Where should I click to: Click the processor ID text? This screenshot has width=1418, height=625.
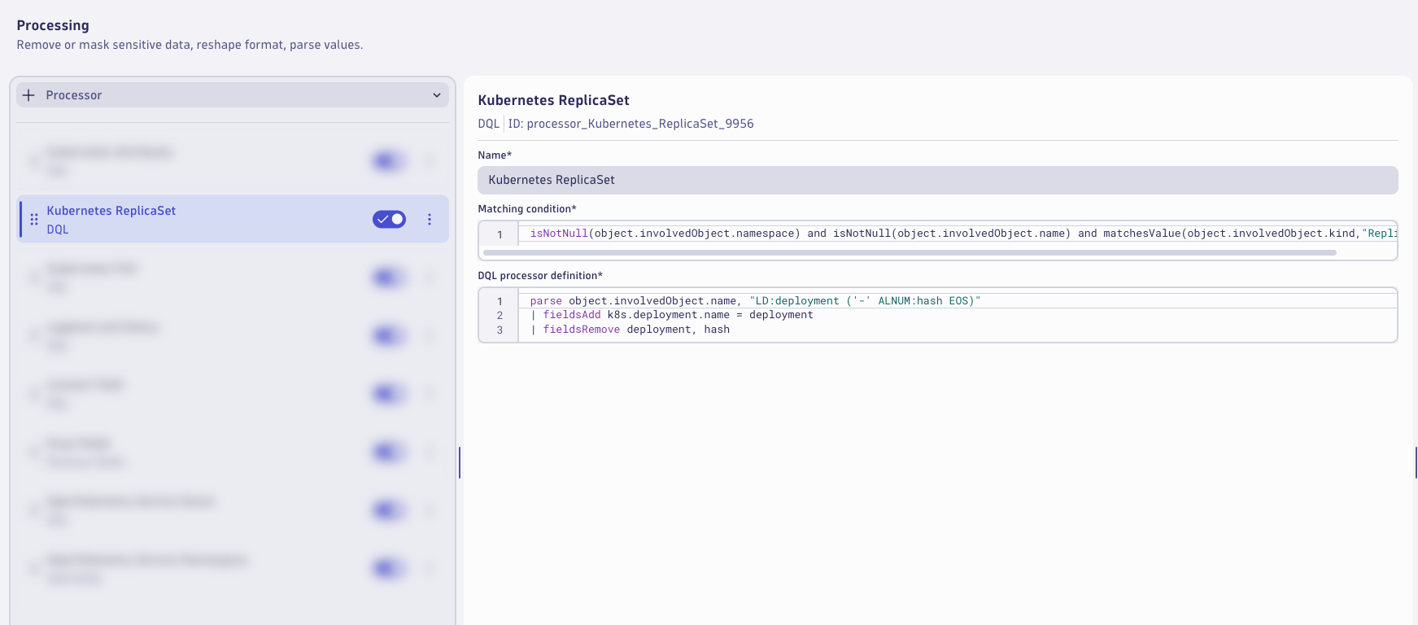click(x=630, y=124)
